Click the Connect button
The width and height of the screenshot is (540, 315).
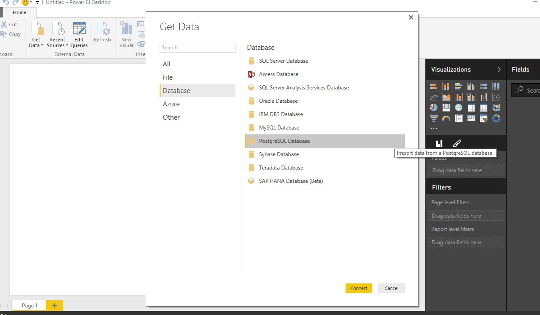click(359, 288)
